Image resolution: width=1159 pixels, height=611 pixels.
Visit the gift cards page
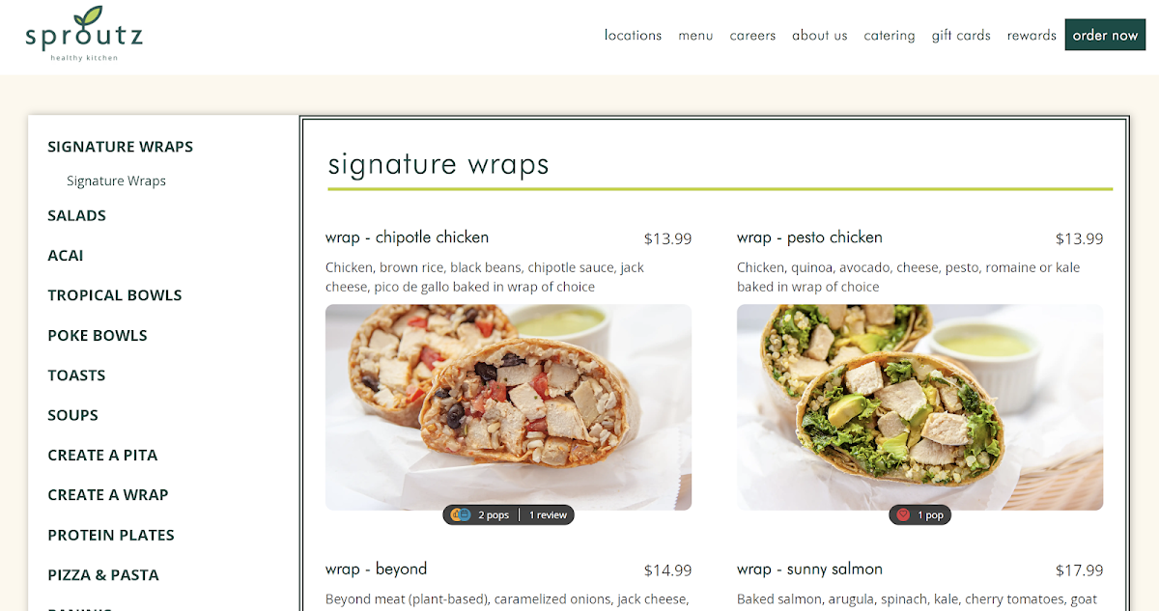coord(961,36)
